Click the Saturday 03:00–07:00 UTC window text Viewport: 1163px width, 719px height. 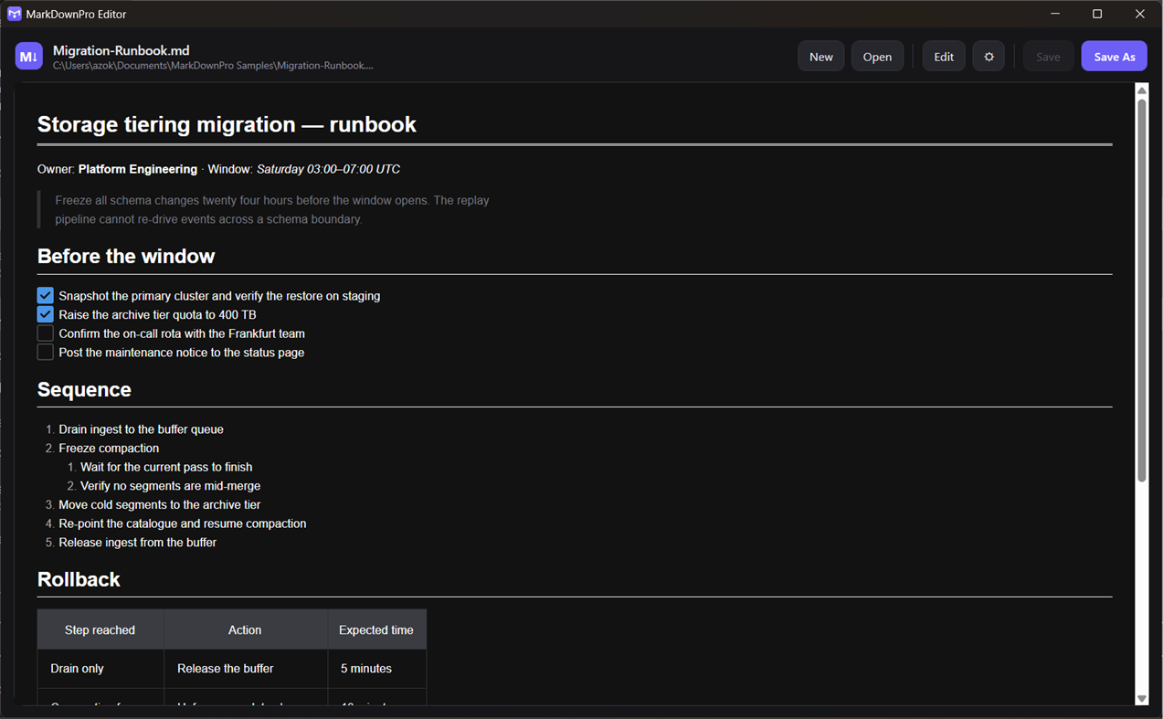pos(328,169)
